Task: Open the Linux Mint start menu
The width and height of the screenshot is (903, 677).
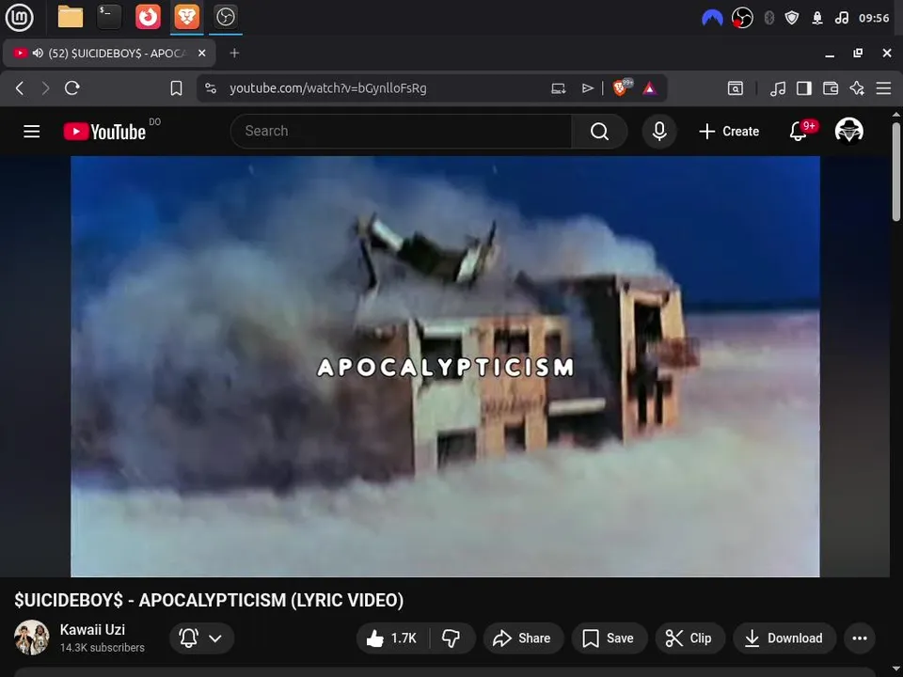Action: 19,17
